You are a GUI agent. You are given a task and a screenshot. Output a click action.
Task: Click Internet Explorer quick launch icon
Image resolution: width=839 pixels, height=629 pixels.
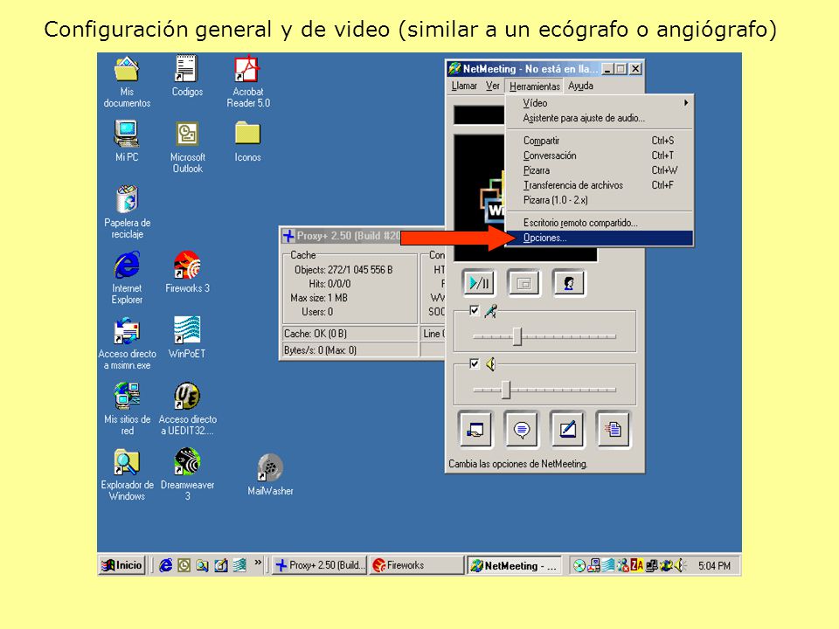(x=166, y=565)
